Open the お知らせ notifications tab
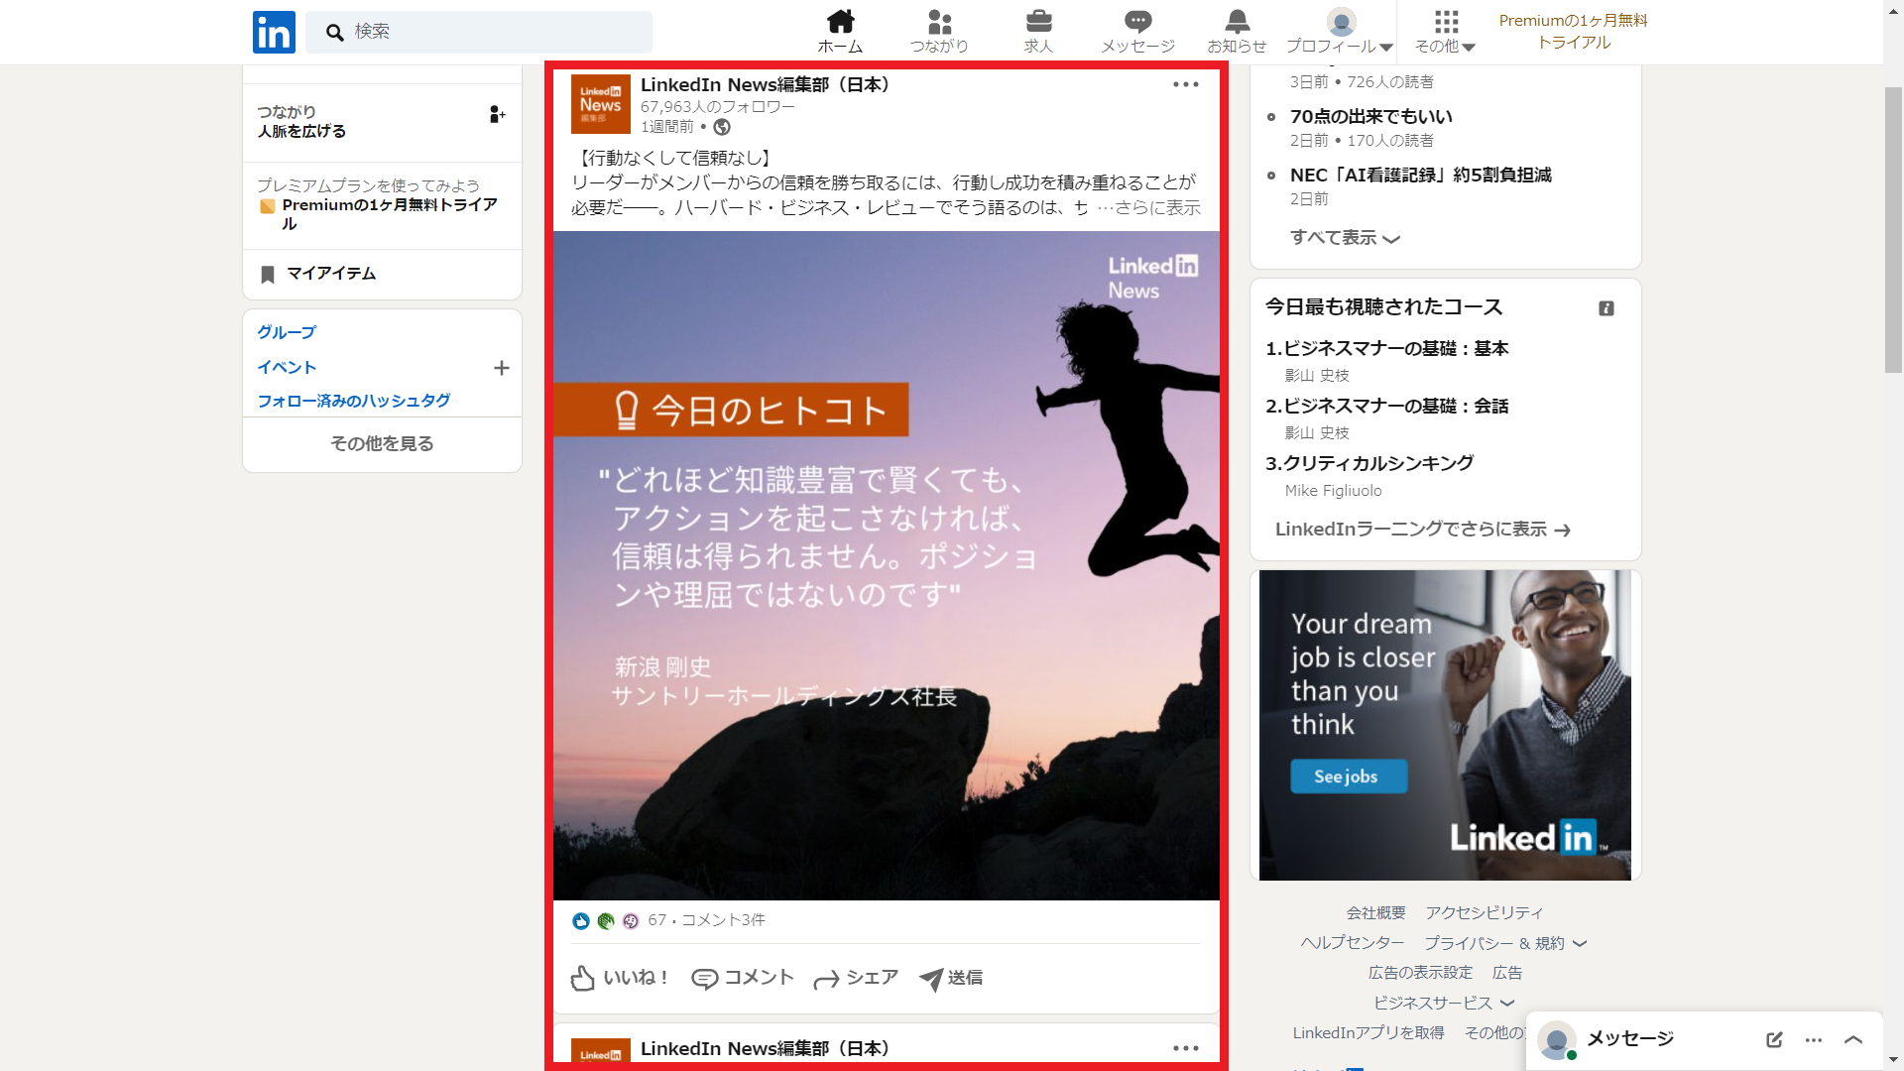Screen dimensions: 1904x1071 1237,32
